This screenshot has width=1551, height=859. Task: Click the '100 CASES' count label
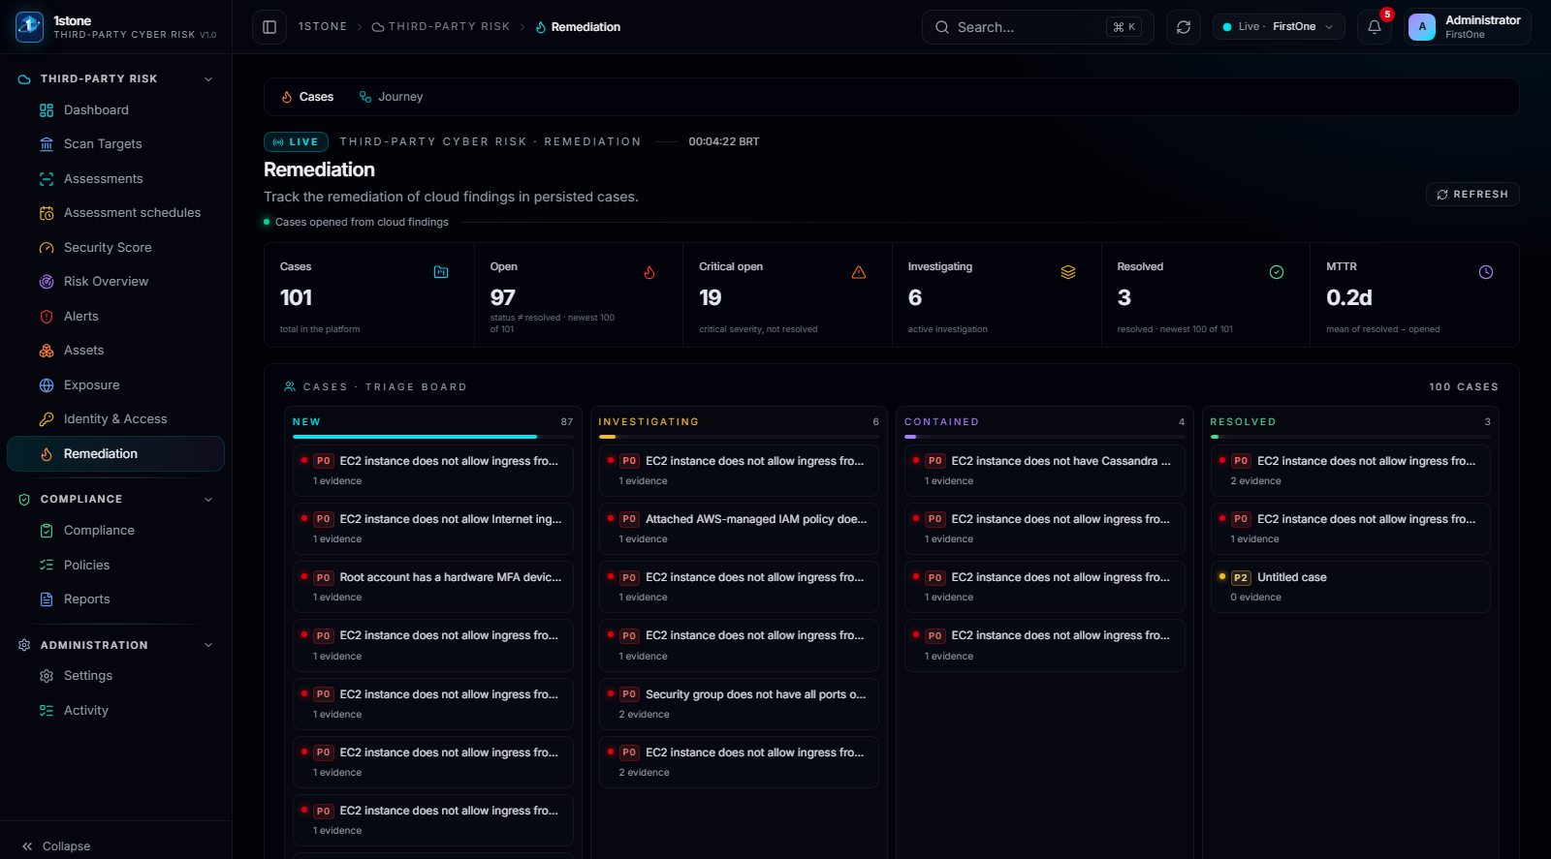pyautogui.click(x=1463, y=387)
